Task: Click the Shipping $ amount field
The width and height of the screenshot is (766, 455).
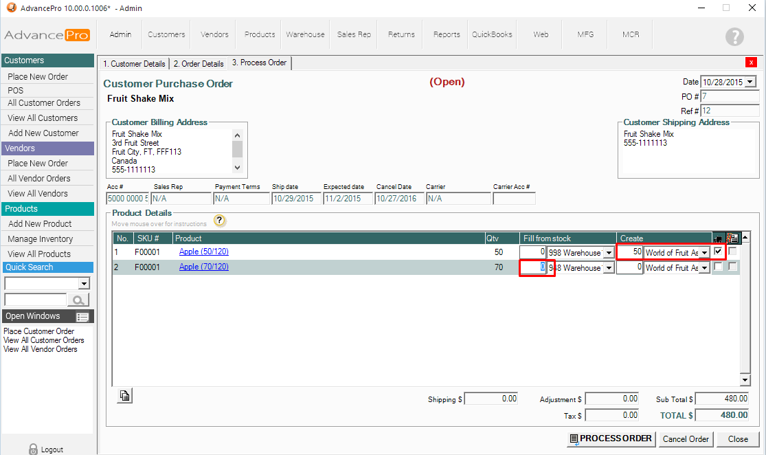Action: tap(492, 399)
